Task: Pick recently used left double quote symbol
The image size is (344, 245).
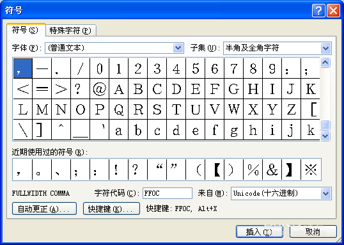Action: pos(157,170)
